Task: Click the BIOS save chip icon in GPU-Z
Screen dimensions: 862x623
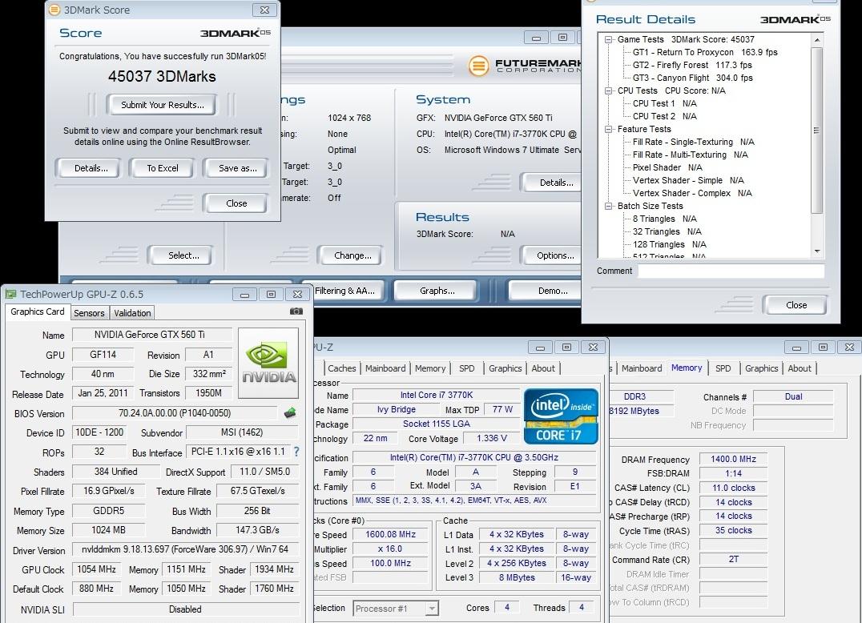Action: pos(290,412)
